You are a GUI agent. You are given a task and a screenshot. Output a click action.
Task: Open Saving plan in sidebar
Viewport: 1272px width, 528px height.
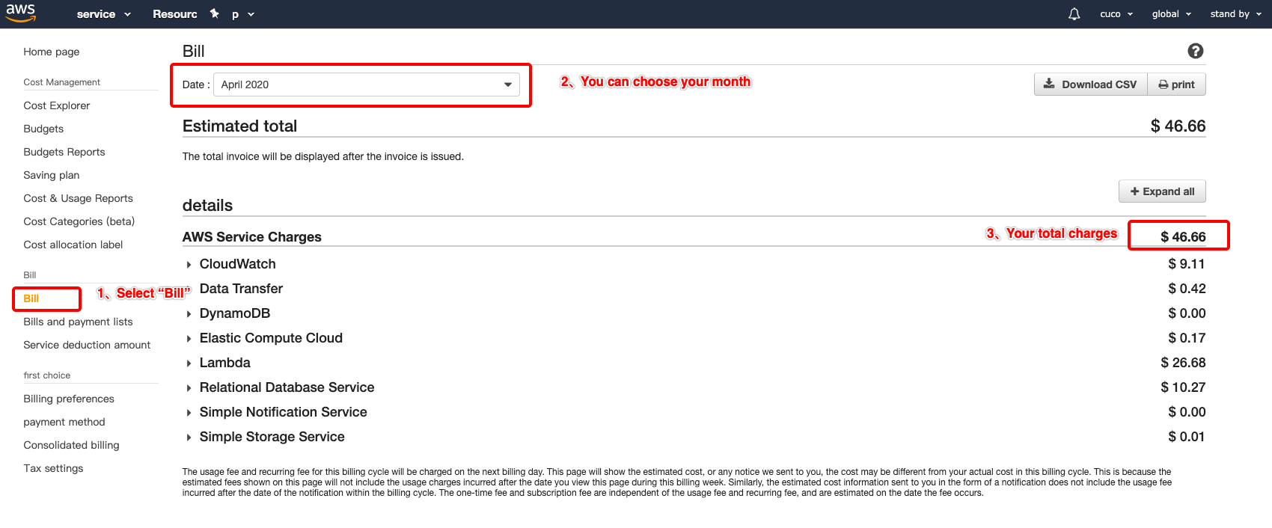pos(52,175)
